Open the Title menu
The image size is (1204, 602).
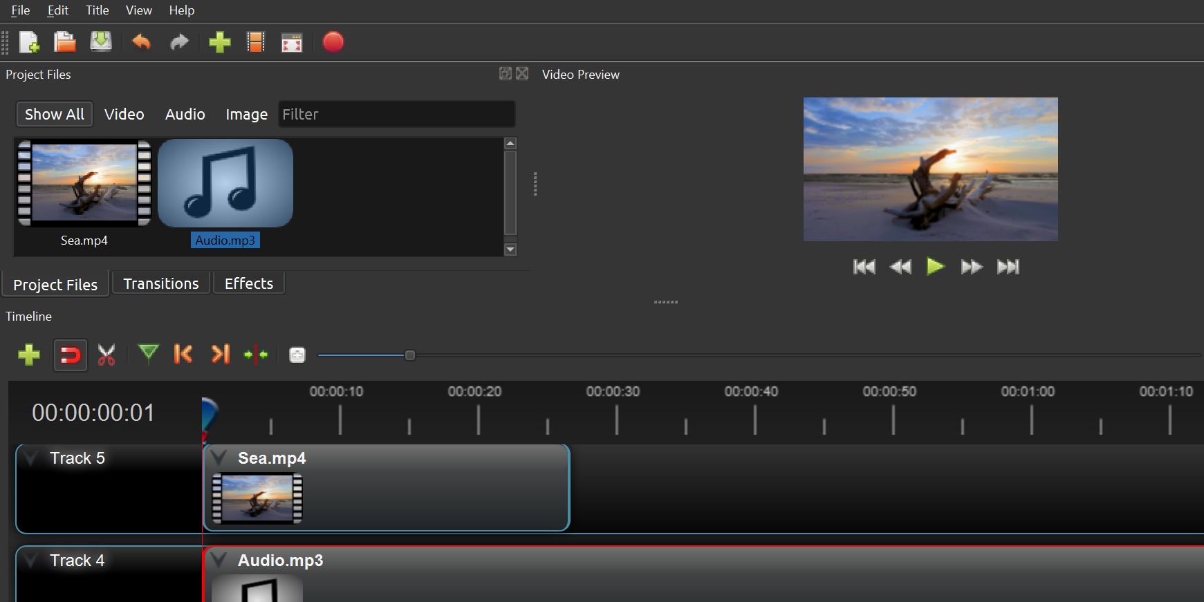[97, 10]
